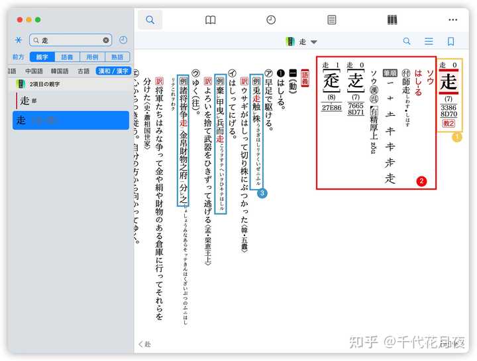The width and height of the screenshot is (477, 361).
Task: Click the large 走 headword character
Action: pyautogui.click(x=449, y=82)
